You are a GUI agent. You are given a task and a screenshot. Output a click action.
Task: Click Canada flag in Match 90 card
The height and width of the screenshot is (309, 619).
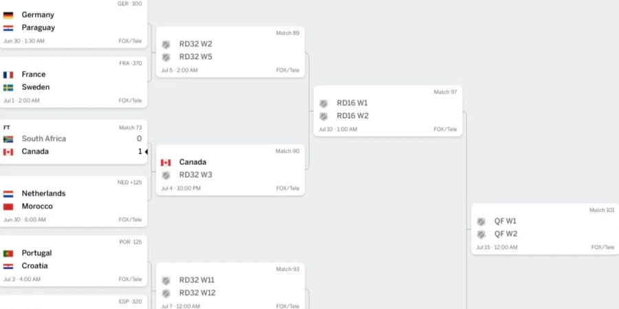[x=166, y=162]
